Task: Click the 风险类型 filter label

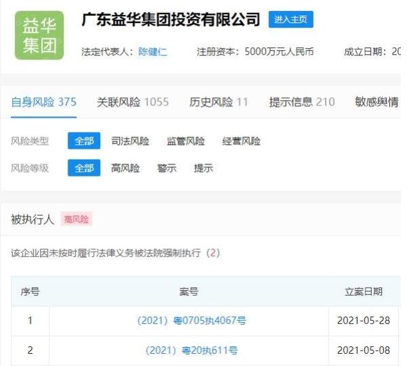Action: coord(30,141)
